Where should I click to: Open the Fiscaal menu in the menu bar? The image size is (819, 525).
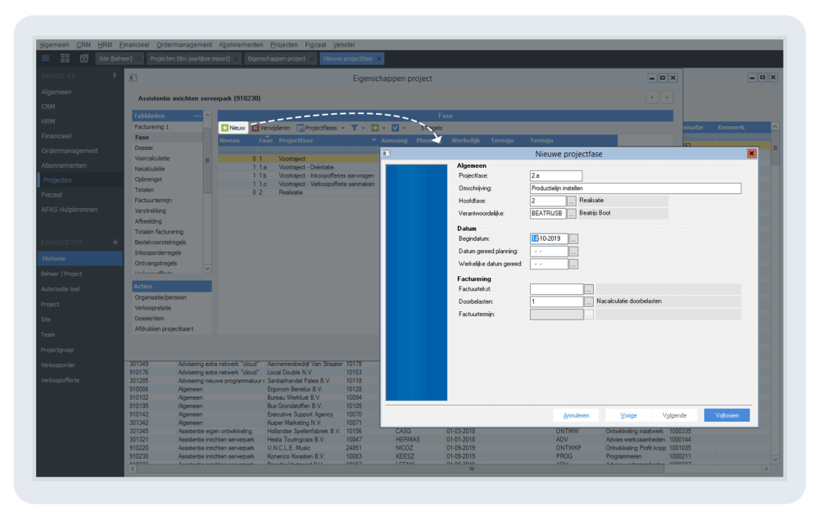(315, 45)
